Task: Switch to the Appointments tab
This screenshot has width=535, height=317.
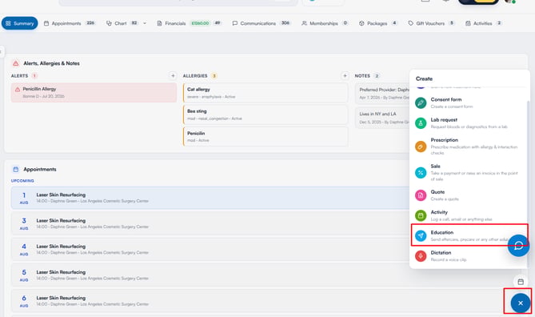Action: point(70,23)
